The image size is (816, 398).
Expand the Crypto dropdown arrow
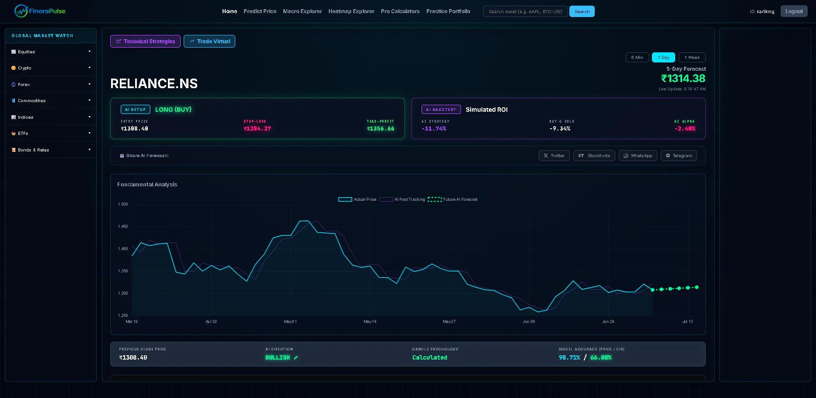(90, 68)
